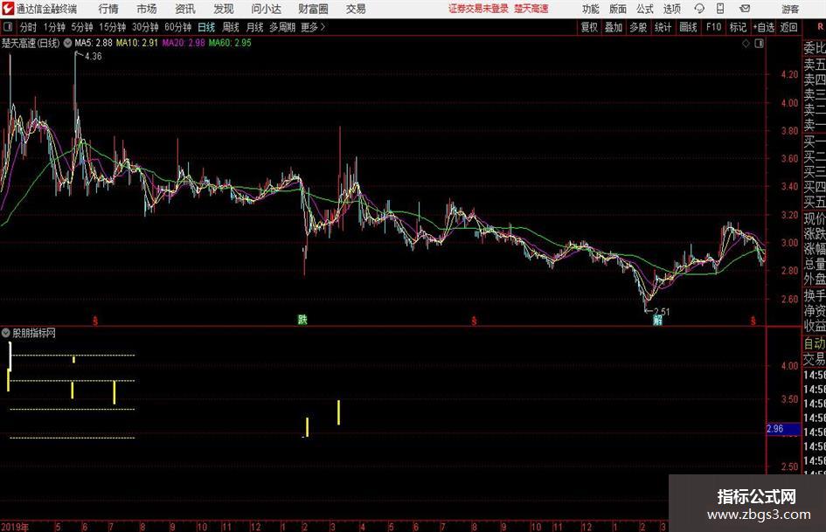Viewport: 826px width, 532px height.
Task: Click the 游客 guest account button
Action: (789, 9)
